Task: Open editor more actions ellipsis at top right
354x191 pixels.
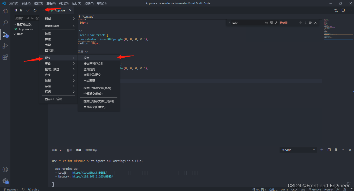Action: (350, 10)
